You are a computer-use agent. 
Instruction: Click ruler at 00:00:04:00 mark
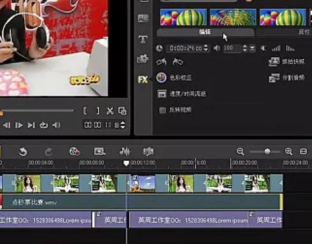[x=41, y=163]
